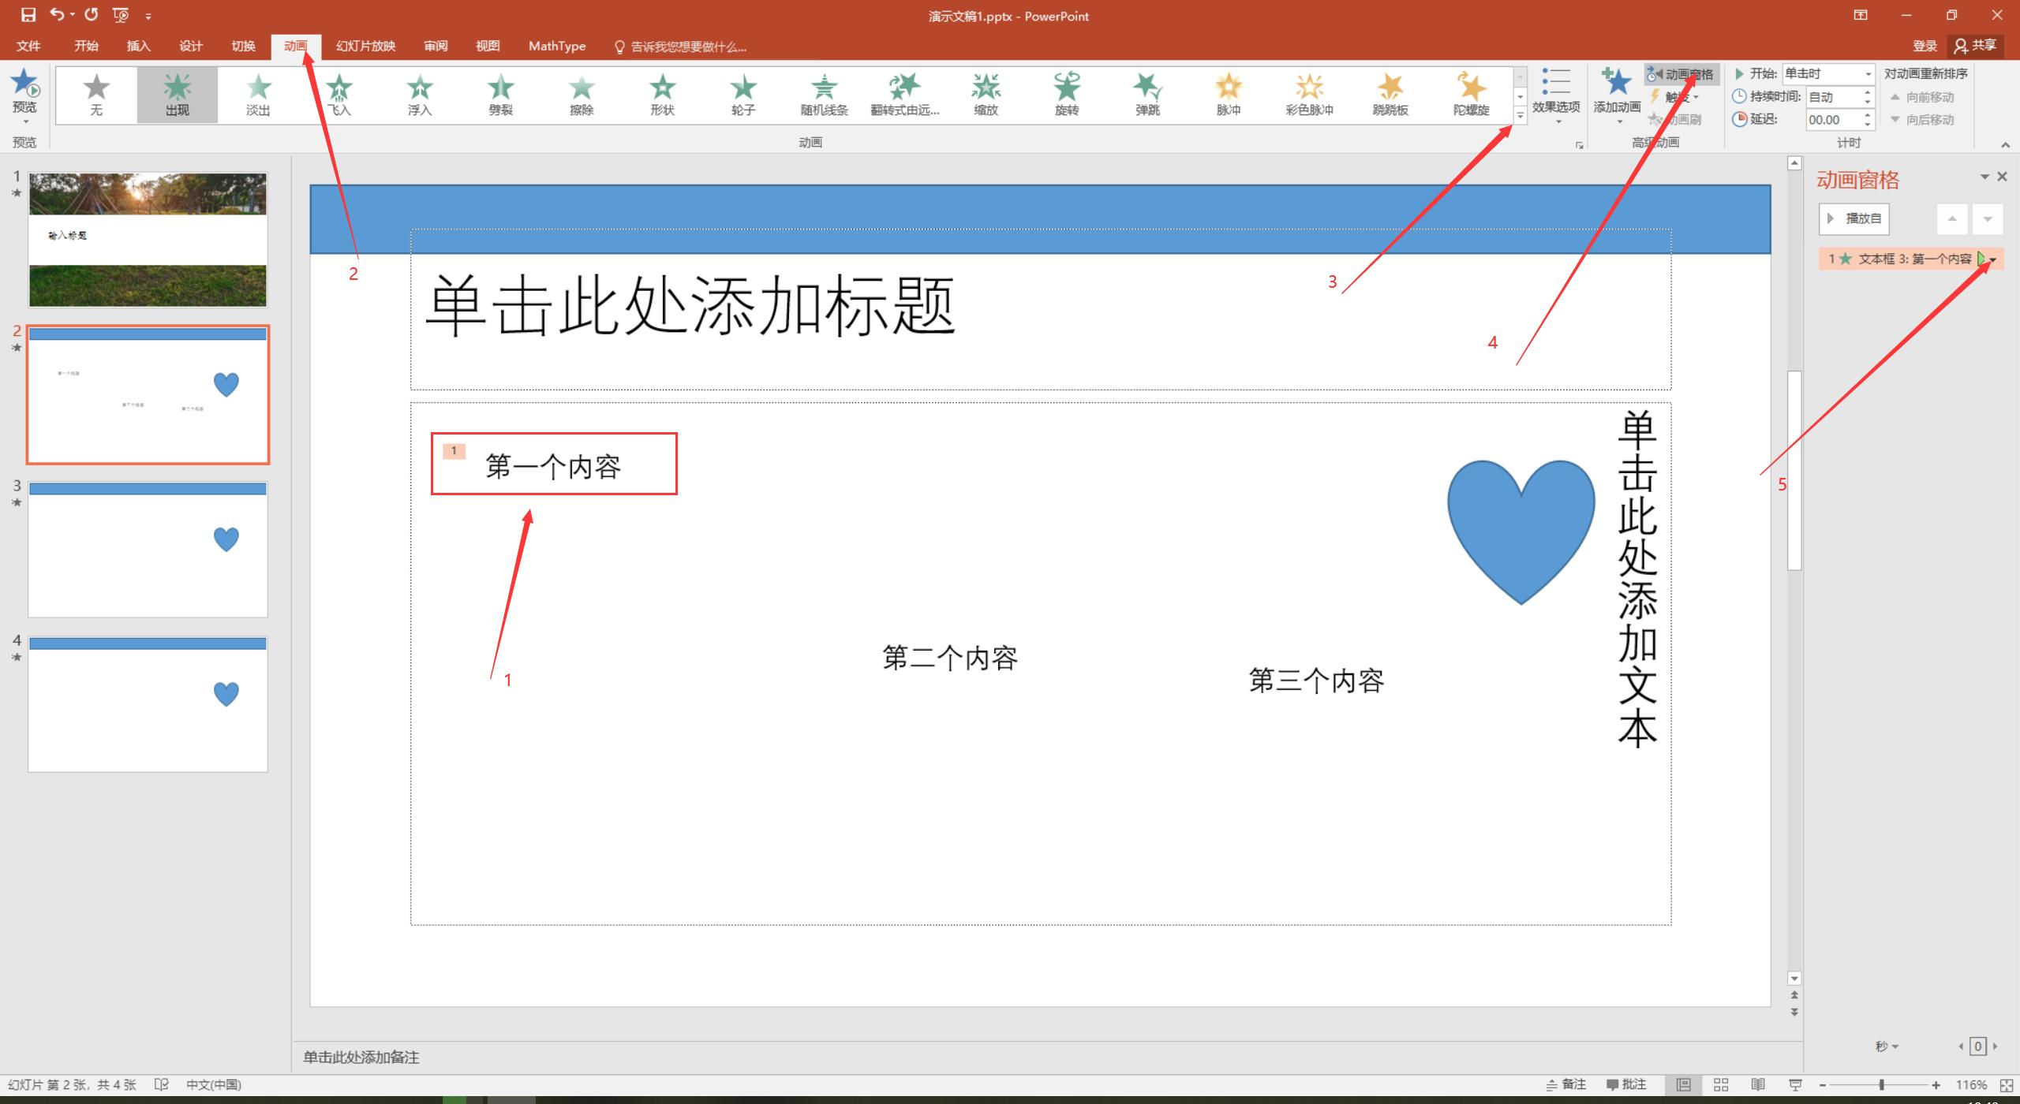Save the presentation with the save icon

[28, 15]
